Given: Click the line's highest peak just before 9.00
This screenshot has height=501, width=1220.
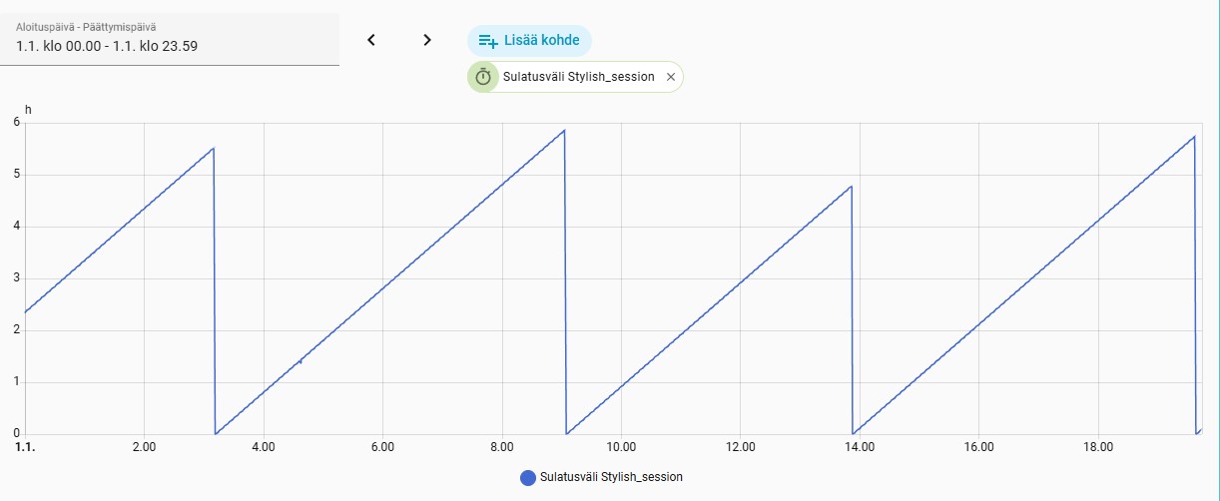Looking at the screenshot, I should 564,130.
